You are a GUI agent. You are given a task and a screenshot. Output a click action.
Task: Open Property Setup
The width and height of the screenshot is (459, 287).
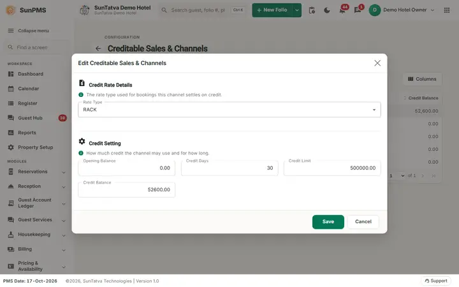point(36,147)
